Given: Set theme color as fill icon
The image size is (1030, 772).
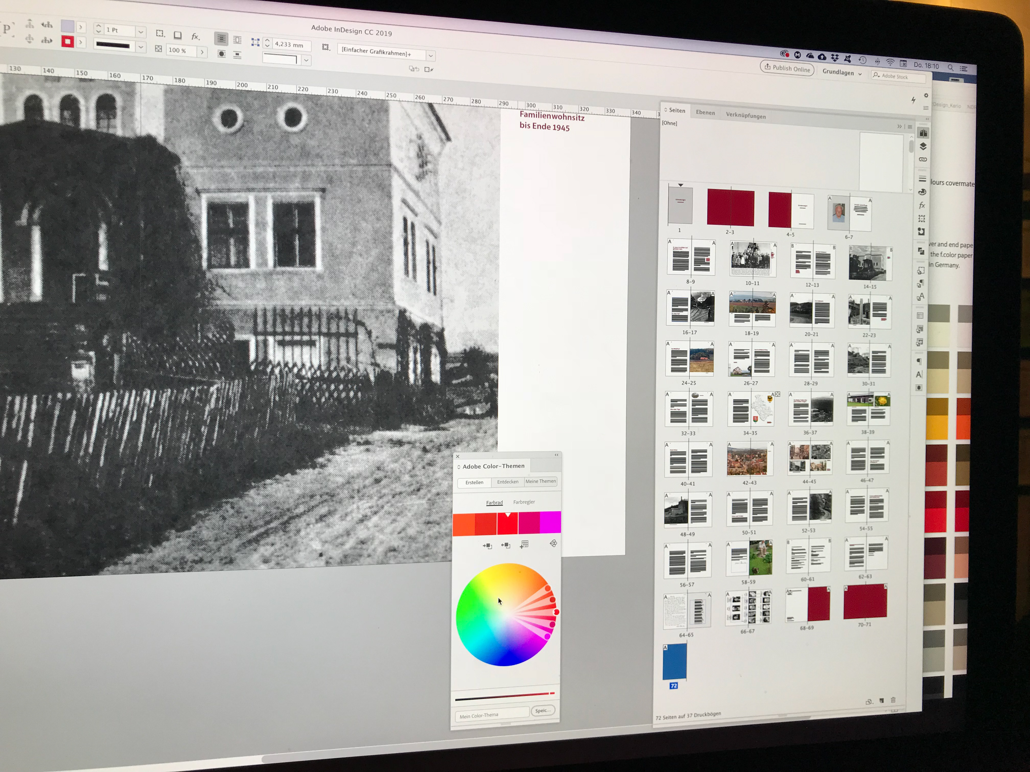Looking at the screenshot, I should [487, 546].
